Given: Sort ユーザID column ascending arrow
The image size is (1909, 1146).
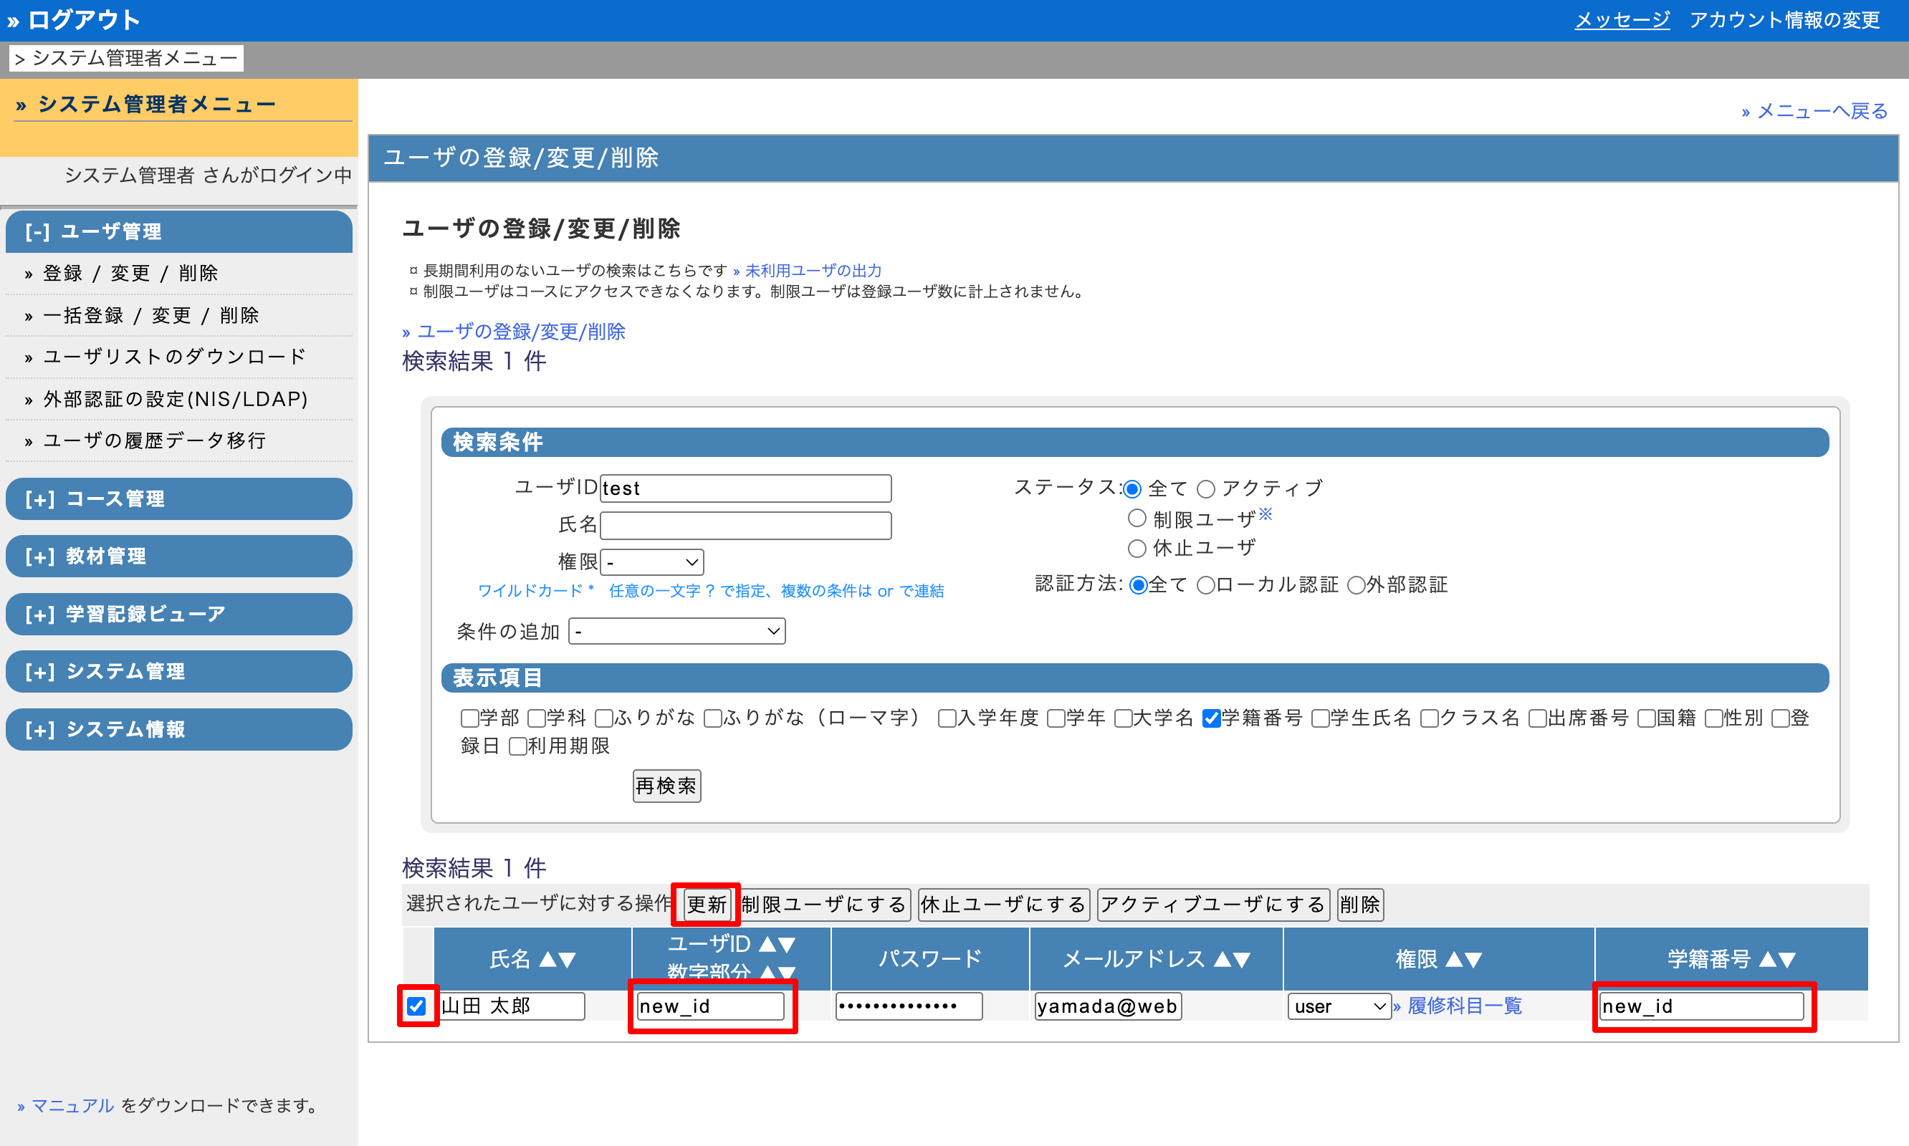Looking at the screenshot, I should [767, 944].
